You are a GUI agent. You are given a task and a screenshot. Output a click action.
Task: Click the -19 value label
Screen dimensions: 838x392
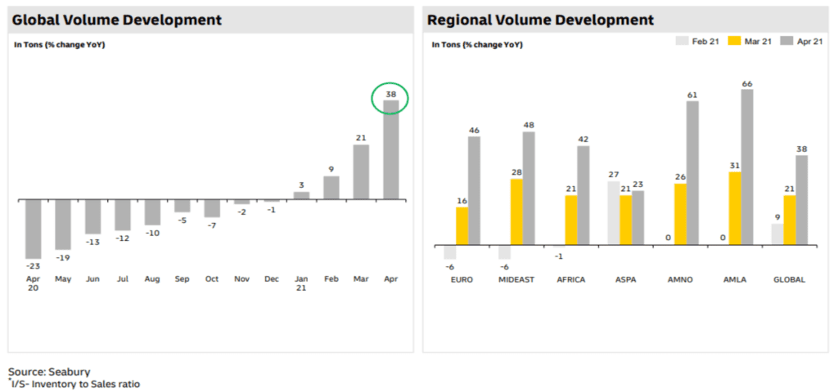point(63,257)
